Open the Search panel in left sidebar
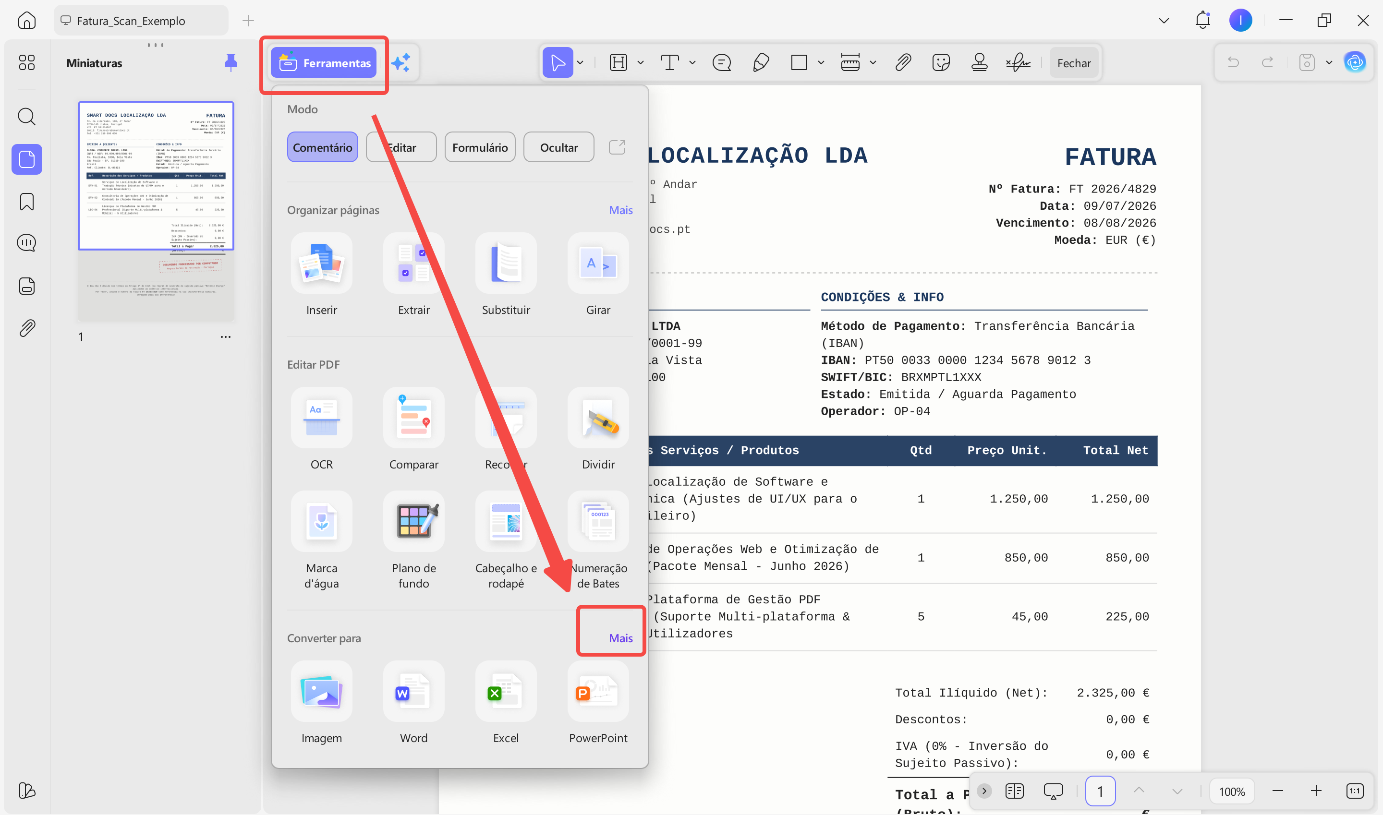1383x815 pixels. 26,117
